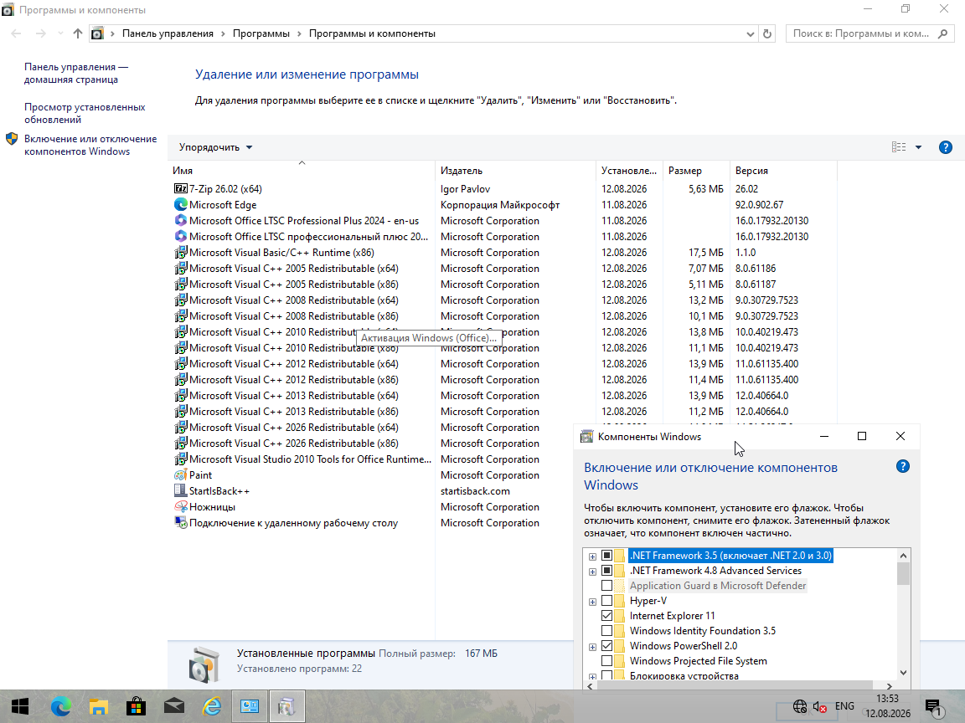
Task: Select Microsoft Visual Studio 2010 Tools for Office Runtime
Action: point(310,459)
